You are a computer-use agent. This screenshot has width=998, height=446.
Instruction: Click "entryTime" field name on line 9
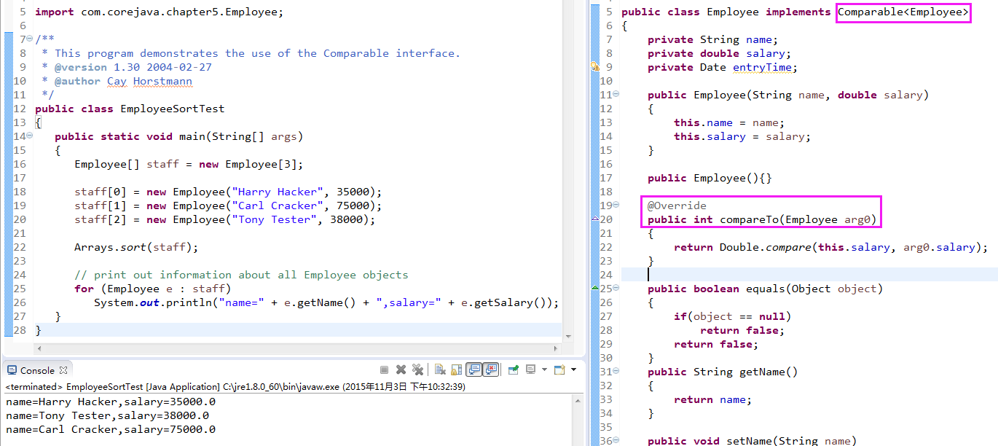[762, 67]
